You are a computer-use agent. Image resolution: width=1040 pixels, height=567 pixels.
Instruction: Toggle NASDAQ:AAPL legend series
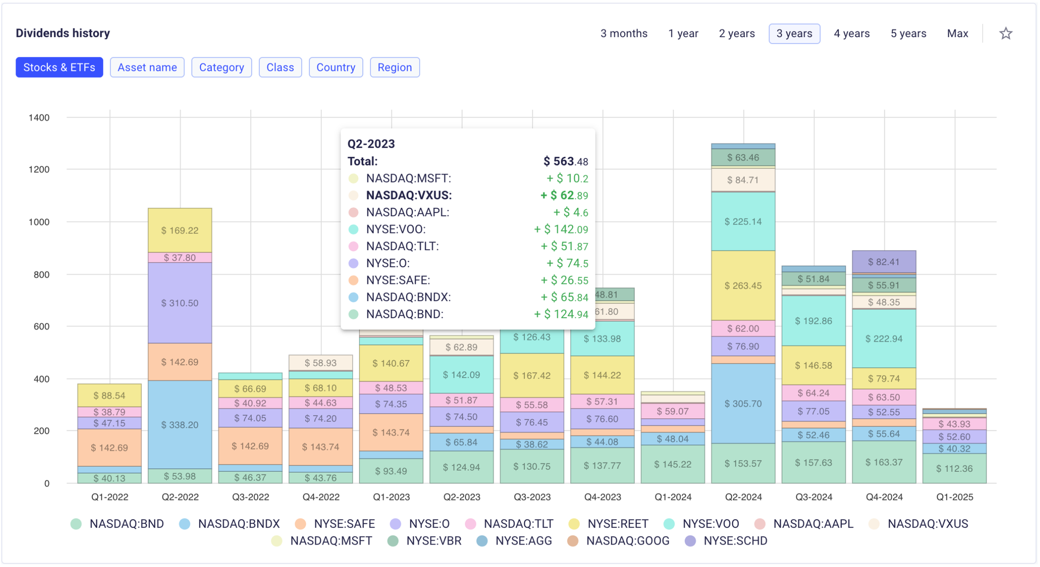point(804,524)
